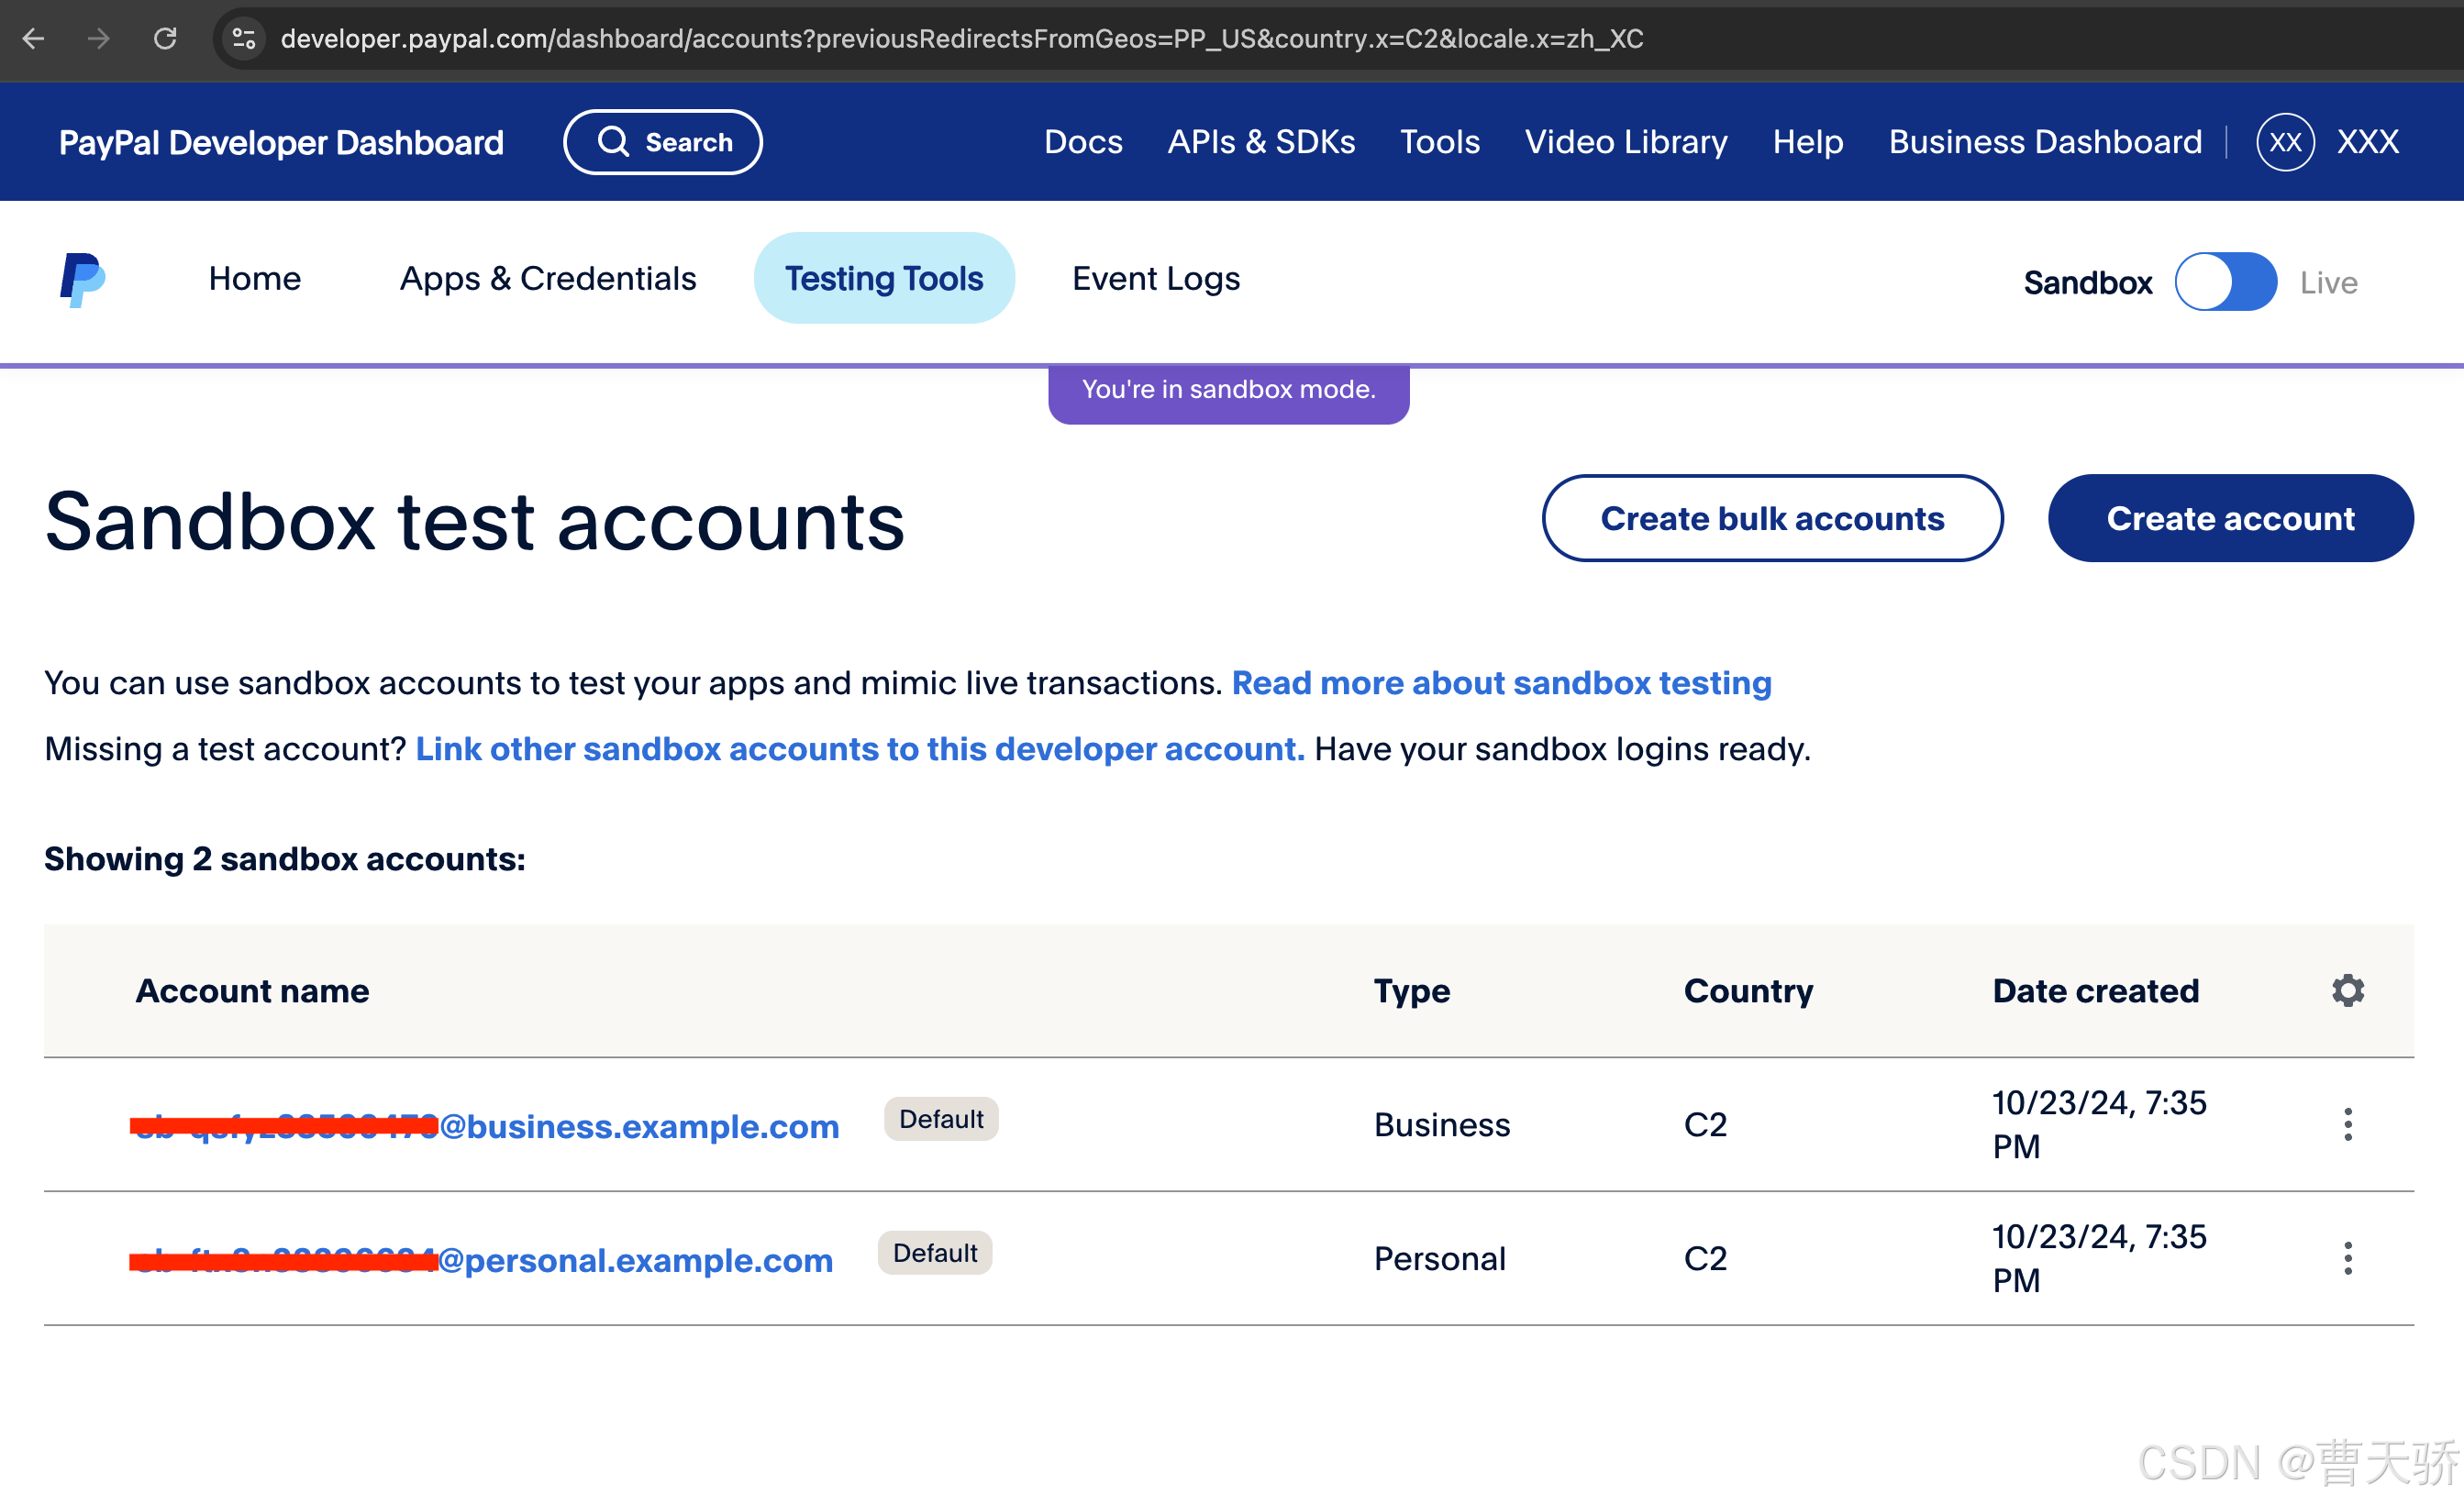Open three-dot menu for Business account
Image resolution: width=2464 pixels, height=1504 pixels.
click(2347, 1125)
